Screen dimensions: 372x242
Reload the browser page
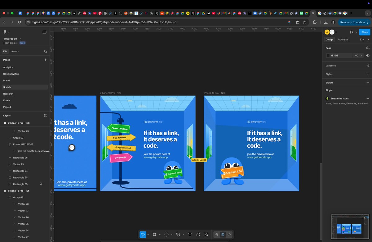[20, 22]
